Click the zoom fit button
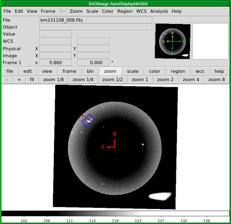Viewport: 231px width, 224px height. 32,80
